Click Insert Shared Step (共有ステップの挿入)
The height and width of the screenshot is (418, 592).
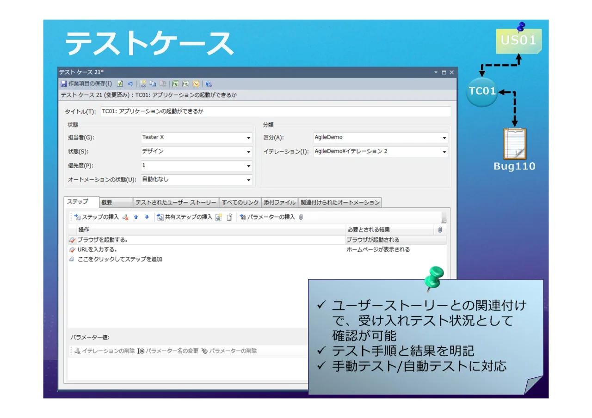point(185,217)
